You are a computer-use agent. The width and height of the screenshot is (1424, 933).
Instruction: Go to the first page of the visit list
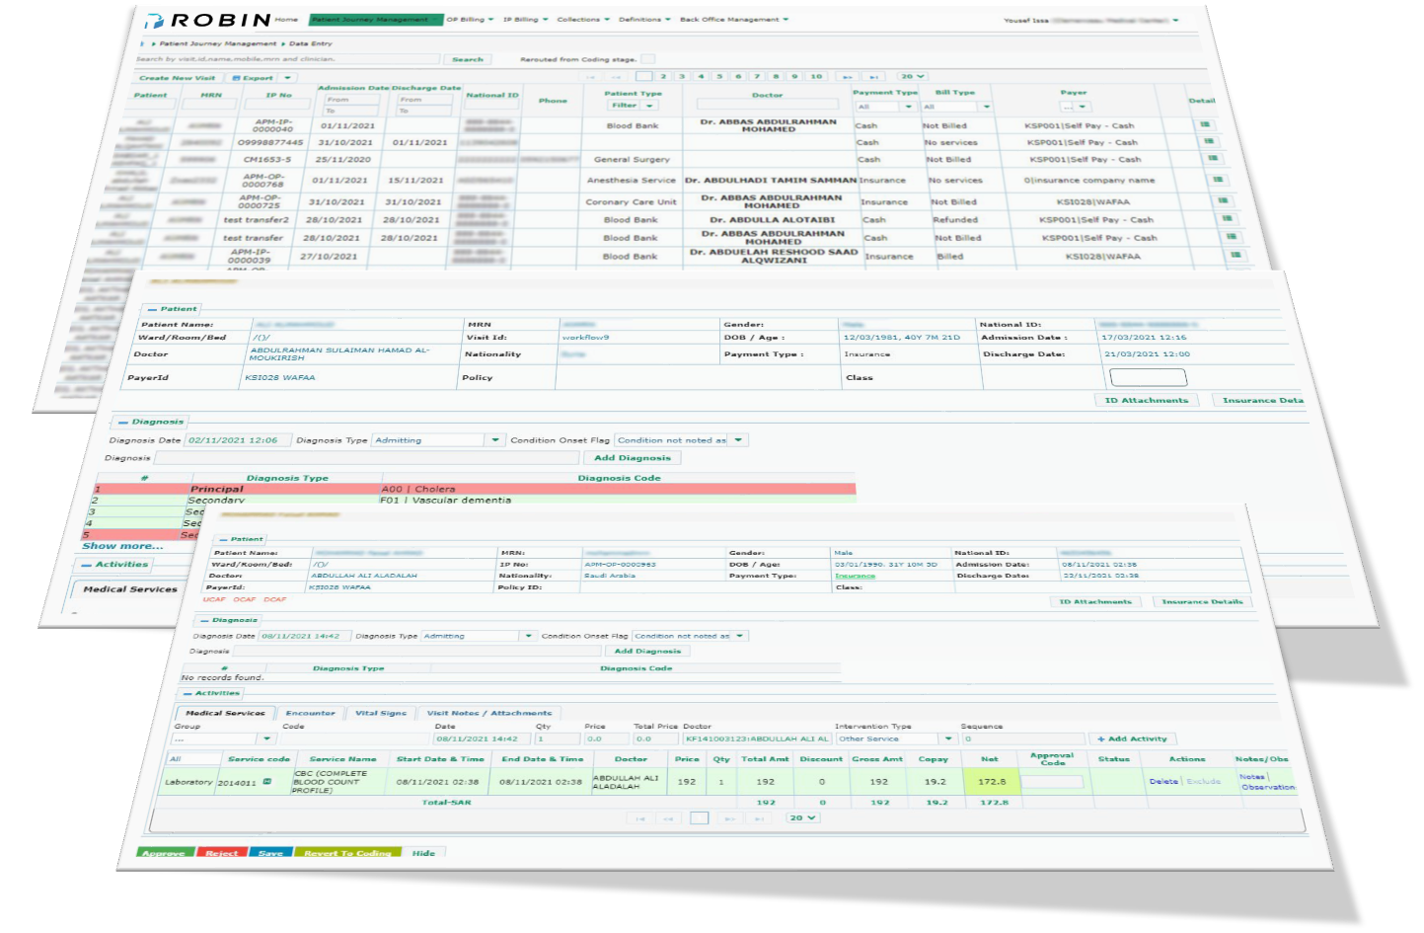pyautogui.click(x=591, y=76)
